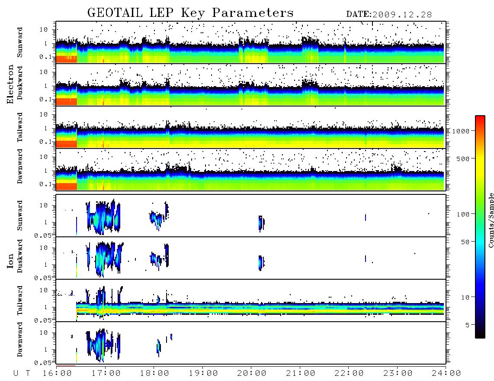
Task: Click the '0.05' tick of Ion Dawnward axis
Action: [43, 363]
